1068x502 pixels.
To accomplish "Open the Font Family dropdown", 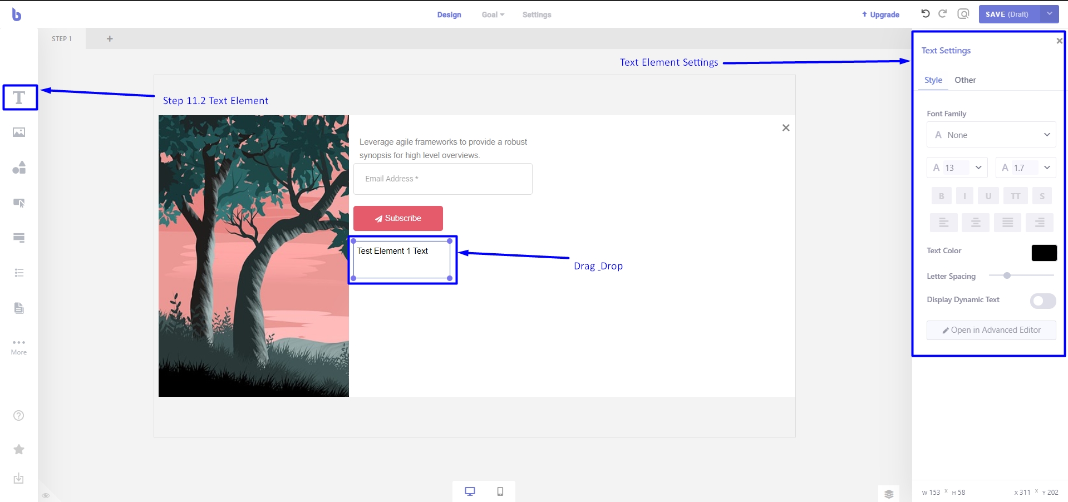I will click(x=991, y=135).
